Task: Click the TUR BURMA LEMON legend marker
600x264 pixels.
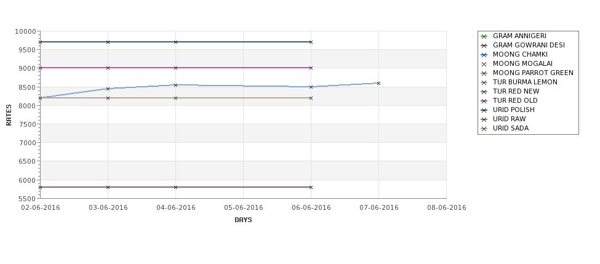Action: pos(484,82)
